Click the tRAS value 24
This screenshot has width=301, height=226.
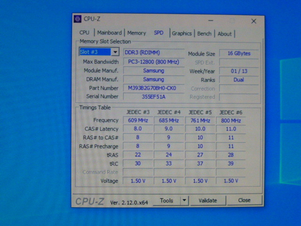169,155
